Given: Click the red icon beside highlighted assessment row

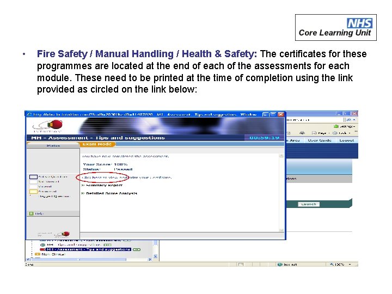Looking at the screenshot, I should pyautogui.click(x=42, y=249).
